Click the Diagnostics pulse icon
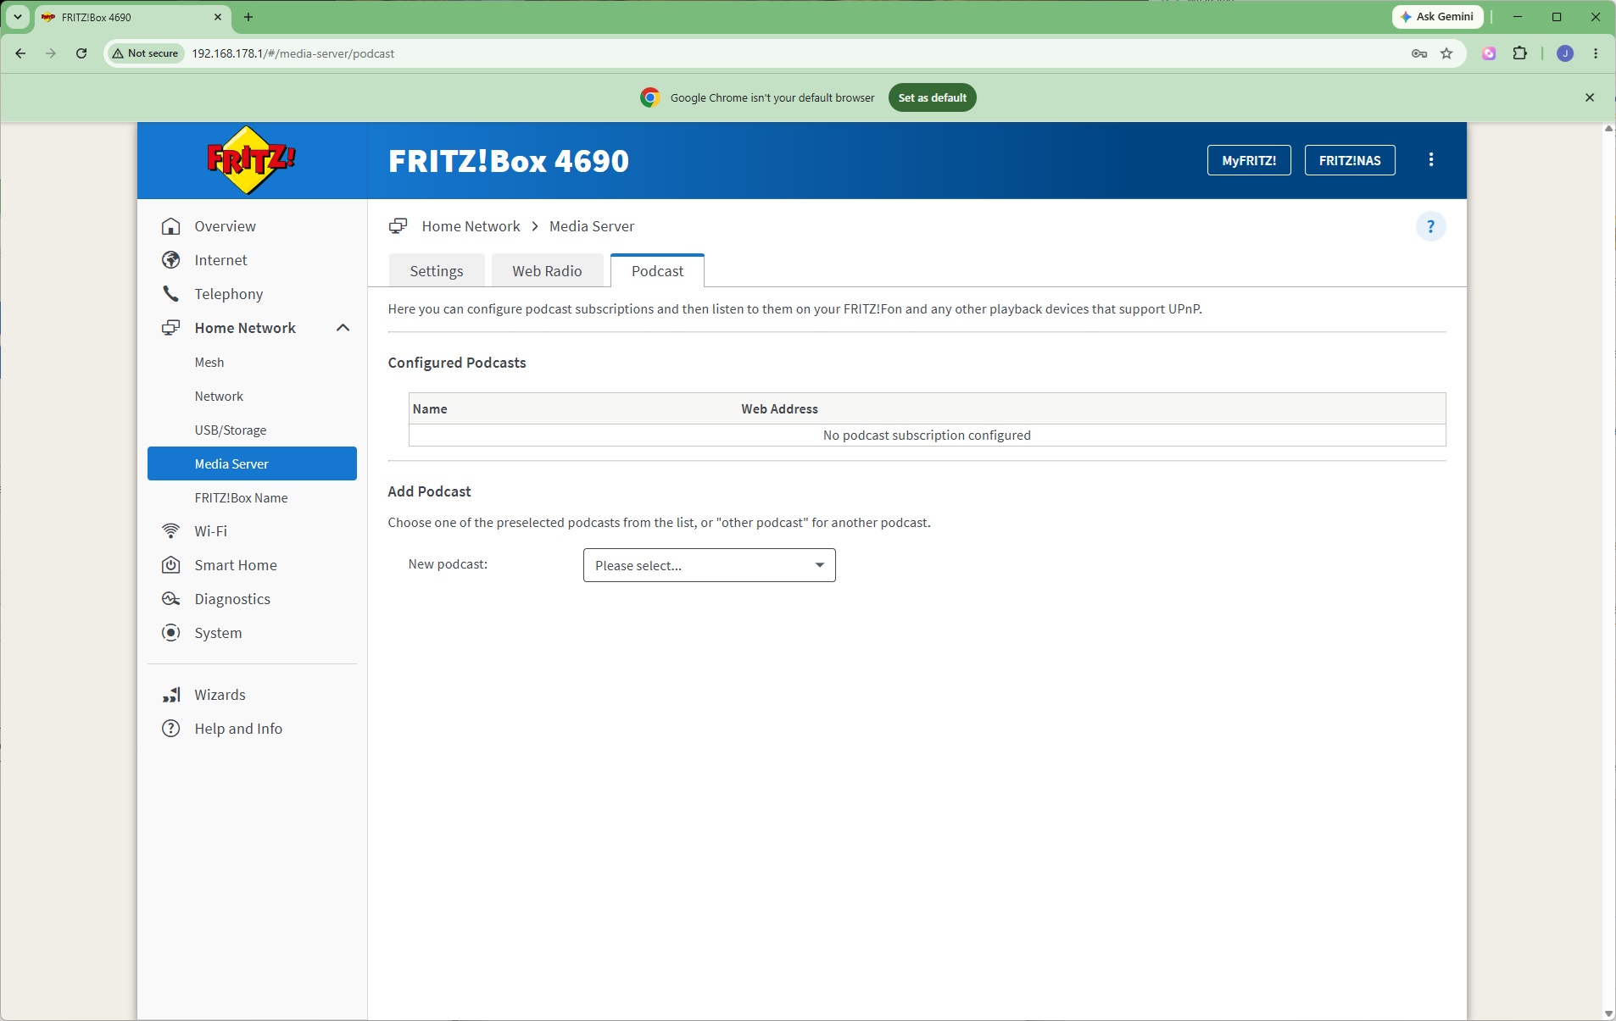The width and height of the screenshot is (1616, 1021). point(171,599)
